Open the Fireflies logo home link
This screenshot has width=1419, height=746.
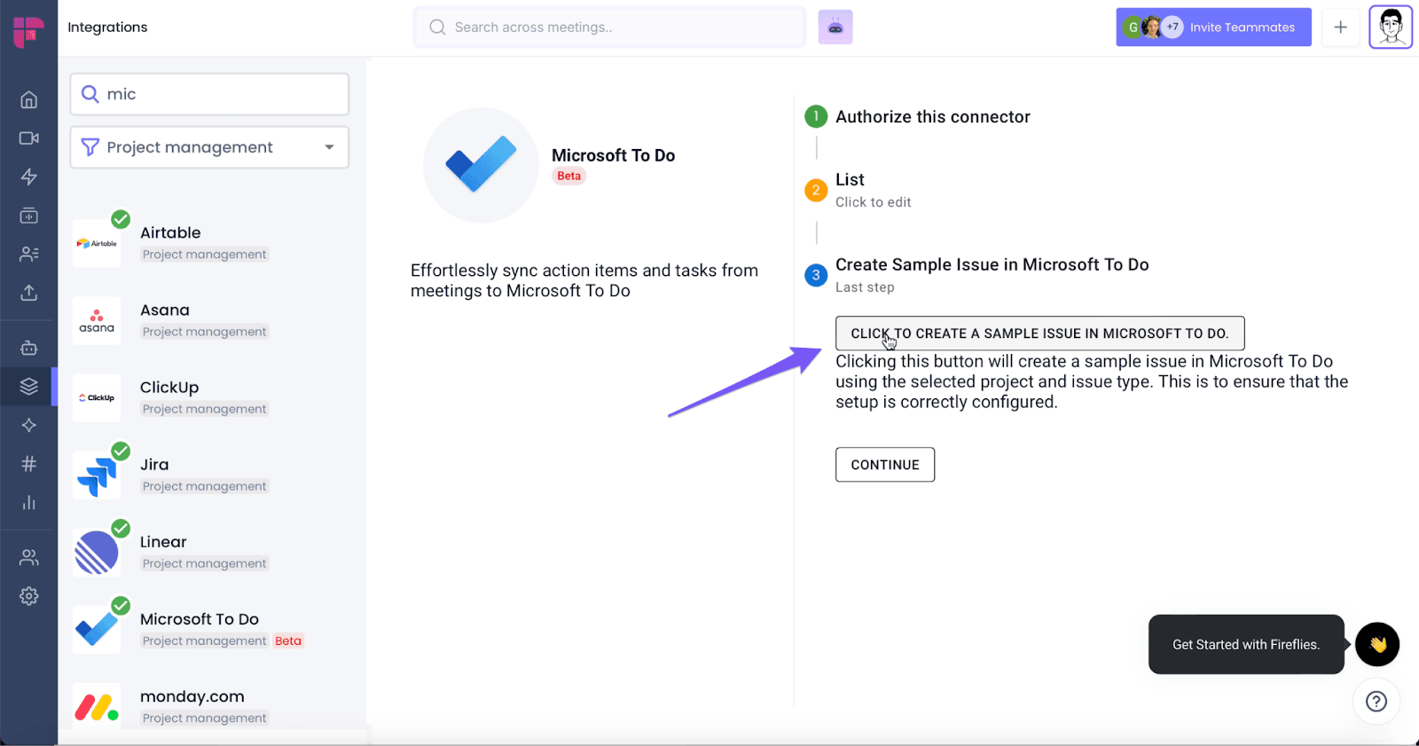pyautogui.click(x=28, y=32)
